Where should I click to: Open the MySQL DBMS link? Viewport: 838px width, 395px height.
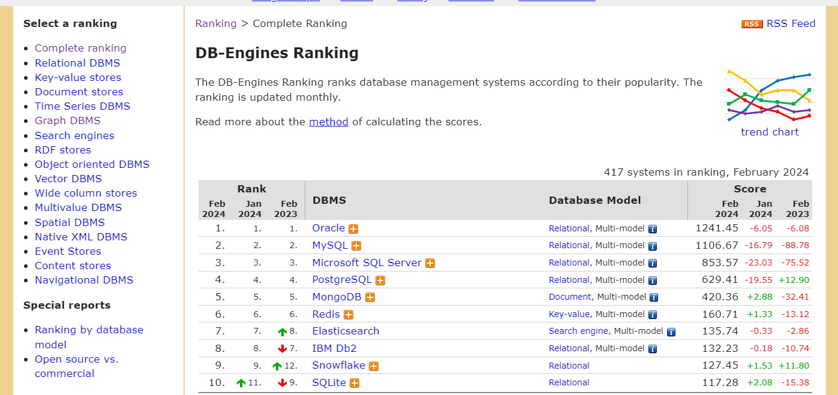tap(330, 245)
